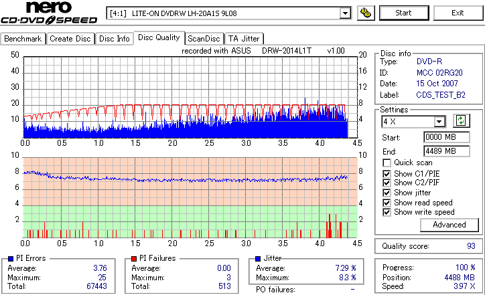Click the Nero CD-DVD Speed logo
Viewport: 485px width, 295px height.
click(49, 13)
